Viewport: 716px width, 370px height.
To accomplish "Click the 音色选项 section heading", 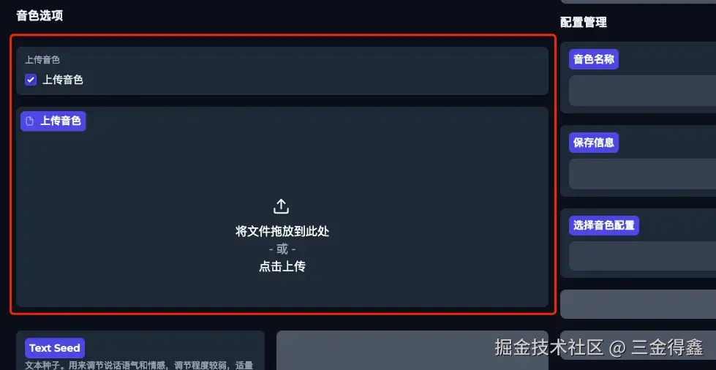I will click(x=39, y=15).
